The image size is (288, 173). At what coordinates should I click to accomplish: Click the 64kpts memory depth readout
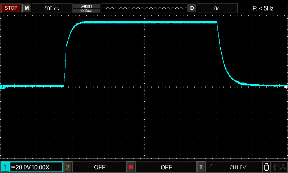coord(86,6)
